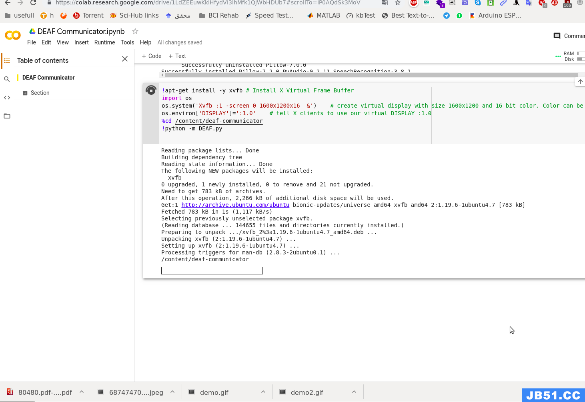Click /content/deaf-communicator path in code
Image resolution: width=585 pixels, height=402 pixels.
coord(219,121)
